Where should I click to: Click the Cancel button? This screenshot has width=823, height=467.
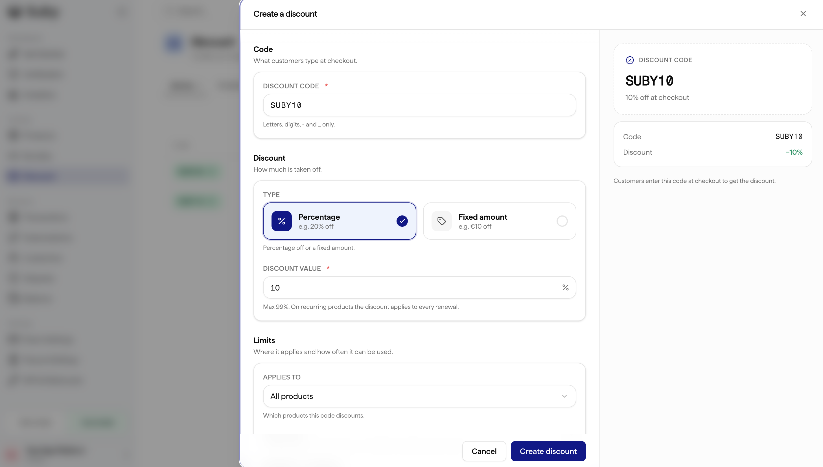[x=484, y=451]
